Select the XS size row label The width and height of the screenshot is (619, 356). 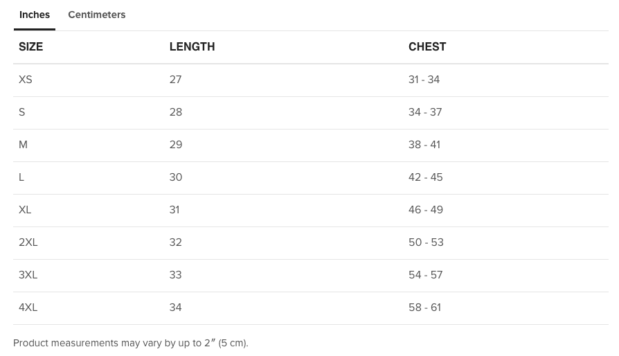pos(25,80)
